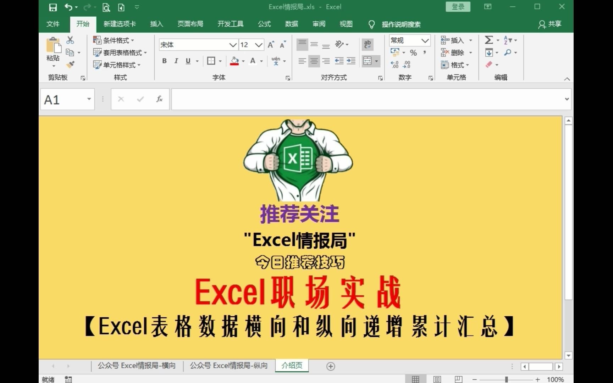The width and height of the screenshot is (613, 383).
Task: Decrease indent in alignment group
Action: click(339, 61)
